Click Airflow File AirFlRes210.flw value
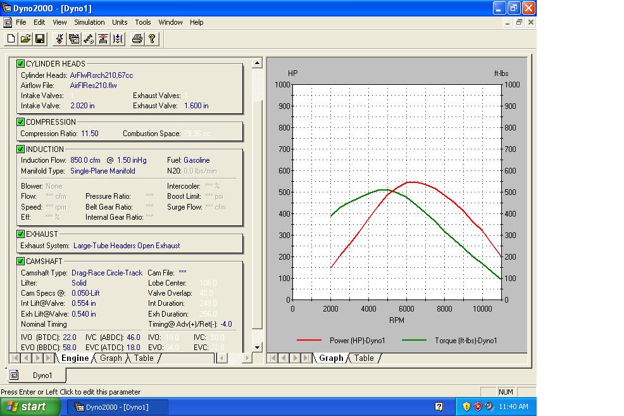This screenshot has width=624, height=416. [x=94, y=85]
